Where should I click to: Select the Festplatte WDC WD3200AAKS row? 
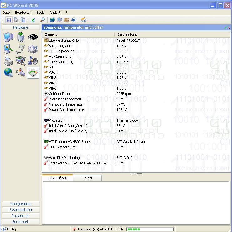[136, 163]
